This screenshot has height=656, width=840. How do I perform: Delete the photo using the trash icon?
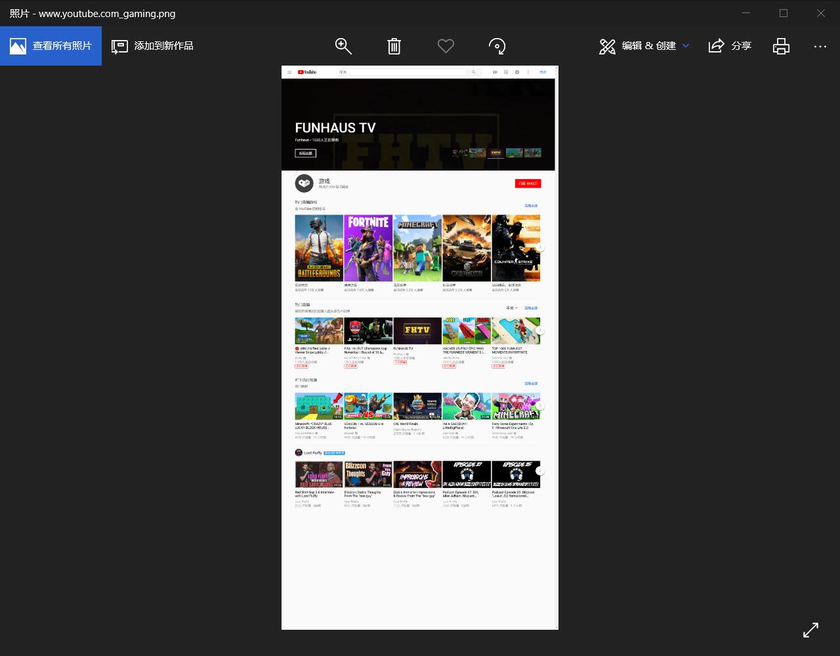pyautogui.click(x=394, y=46)
